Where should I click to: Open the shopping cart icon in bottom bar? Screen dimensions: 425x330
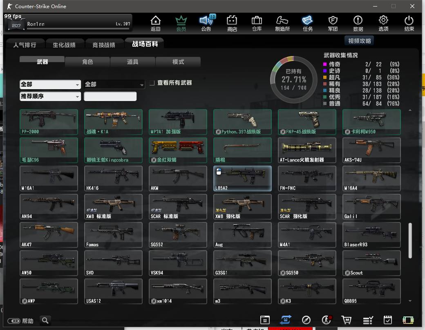click(347, 320)
